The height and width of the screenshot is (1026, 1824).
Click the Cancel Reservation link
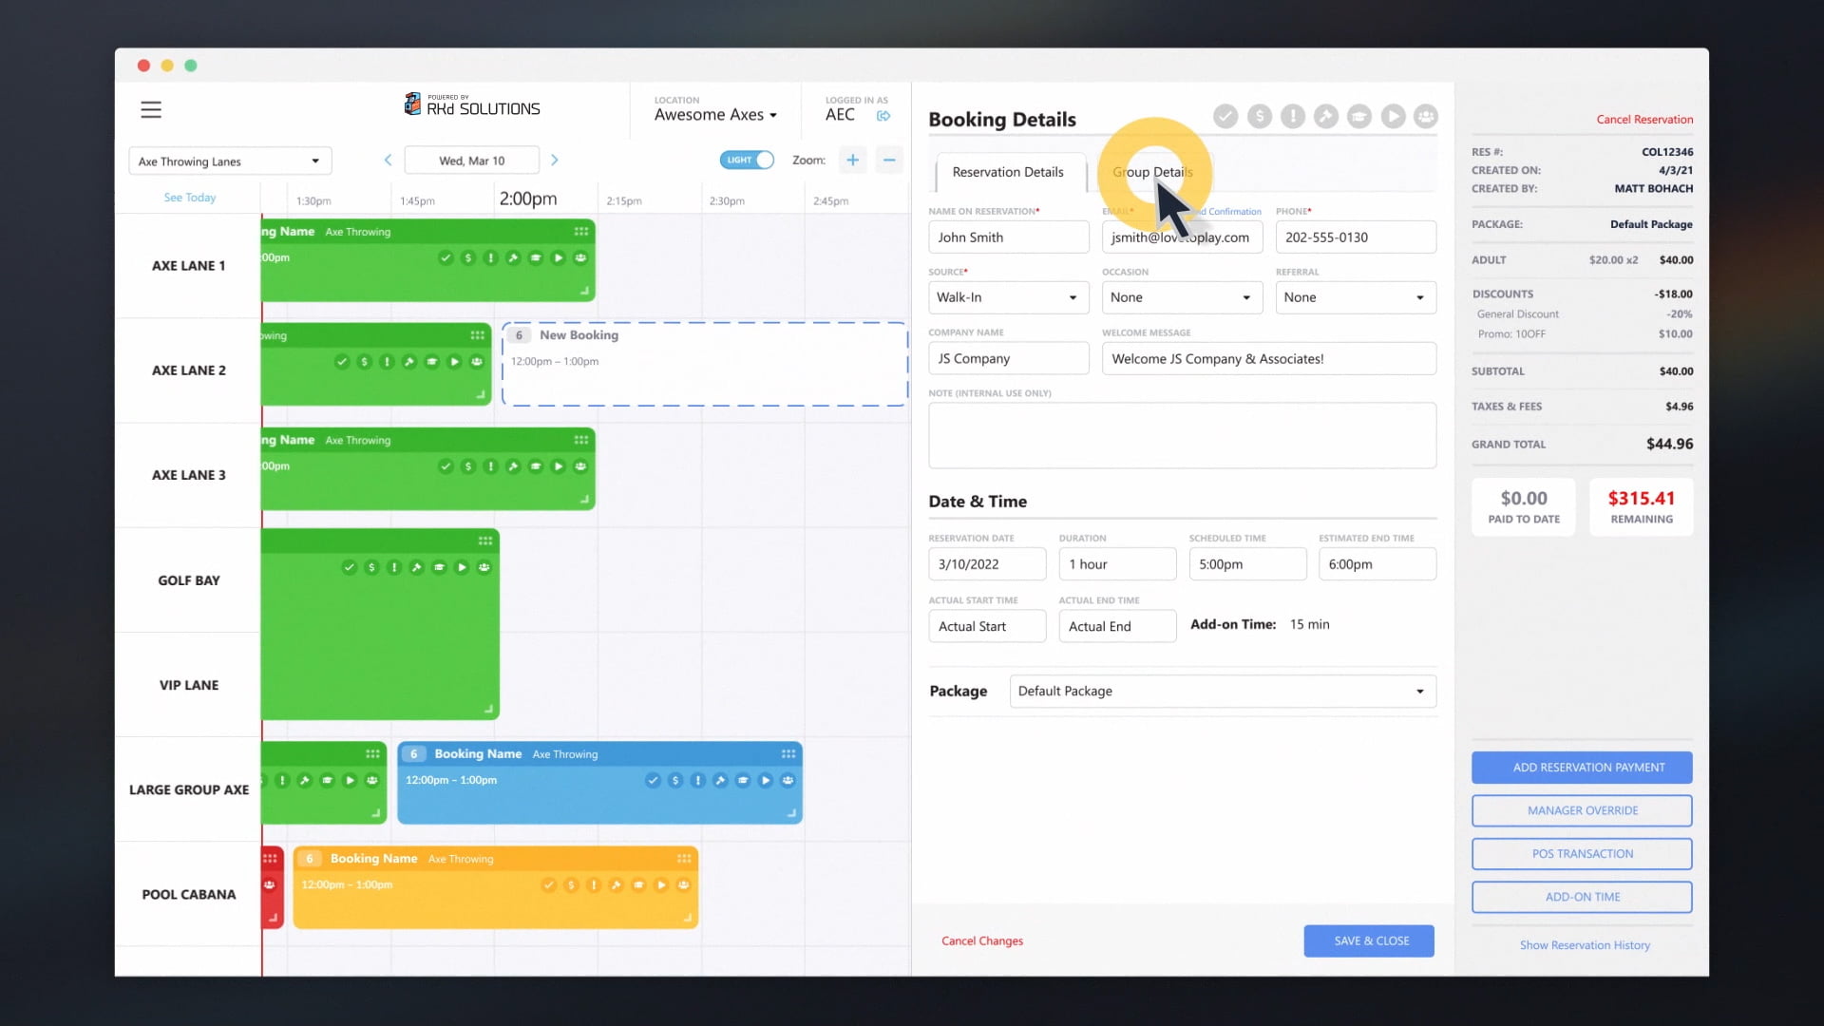pyautogui.click(x=1644, y=120)
